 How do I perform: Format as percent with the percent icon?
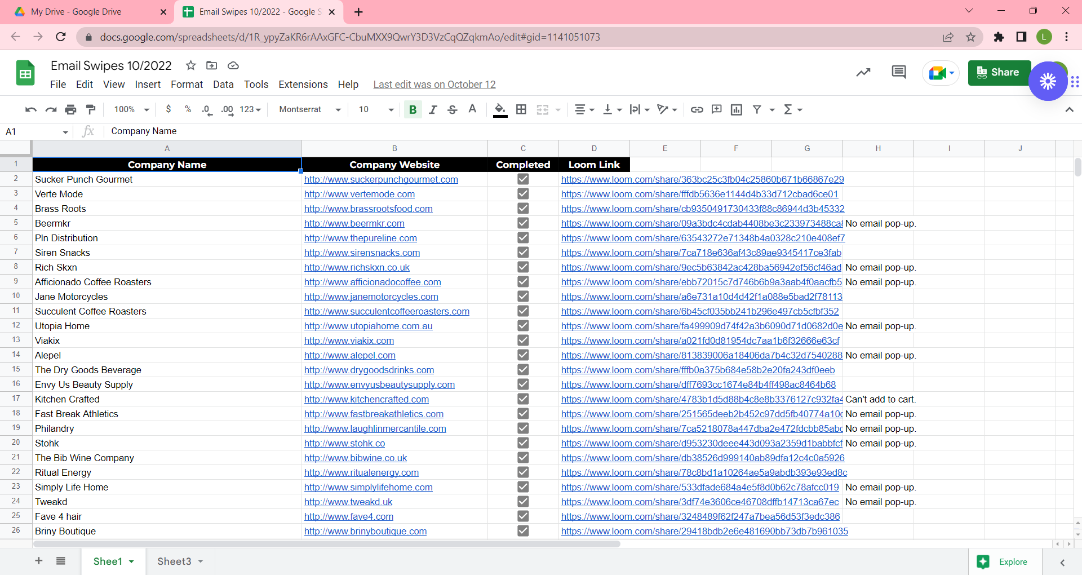click(x=188, y=109)
